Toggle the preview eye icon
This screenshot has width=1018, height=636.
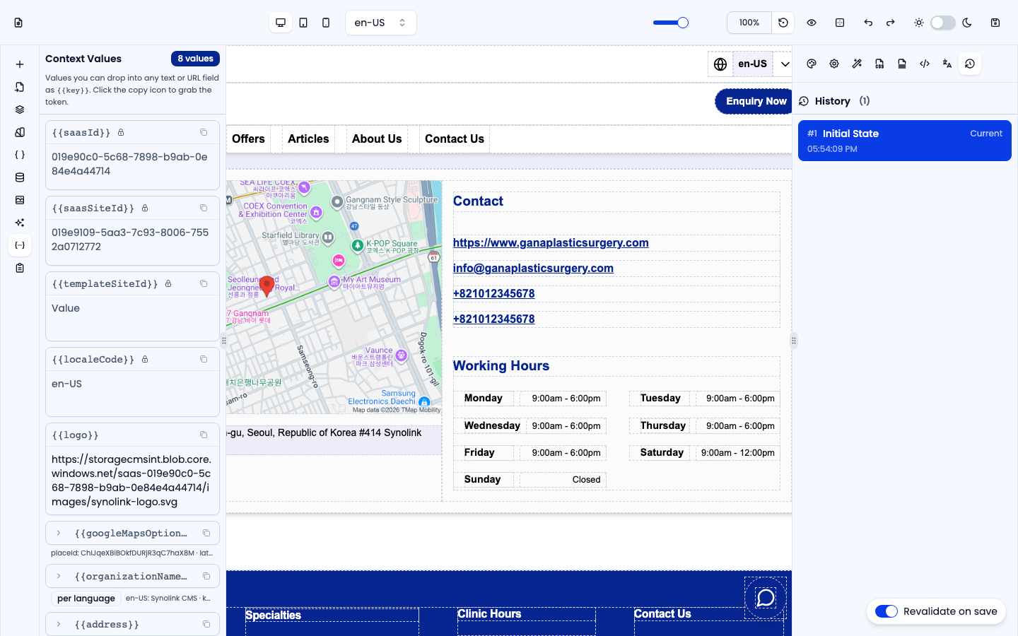coord(812,23)
